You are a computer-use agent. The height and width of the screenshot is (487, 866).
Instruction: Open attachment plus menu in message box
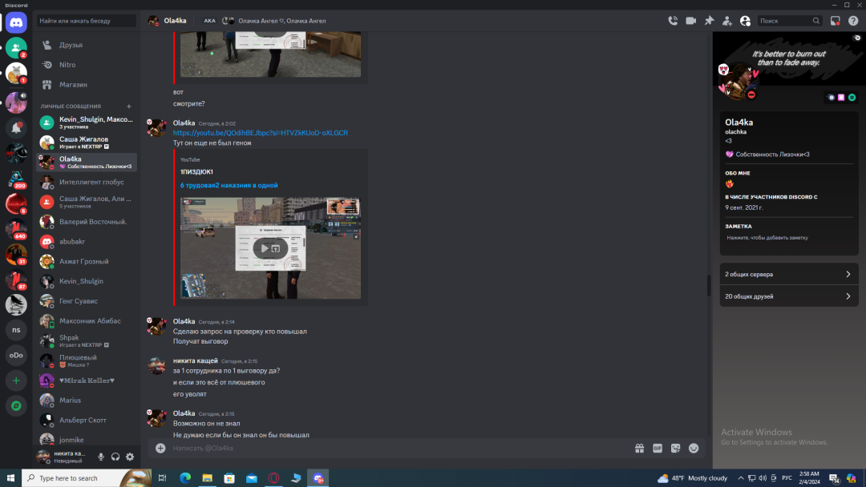coord(160,449)
